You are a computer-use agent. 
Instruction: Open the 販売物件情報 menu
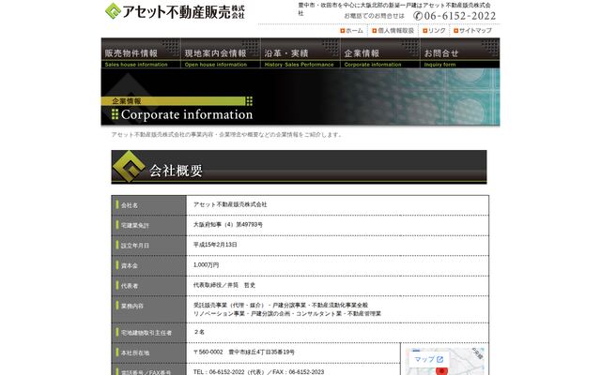click(x=141, y=53)
